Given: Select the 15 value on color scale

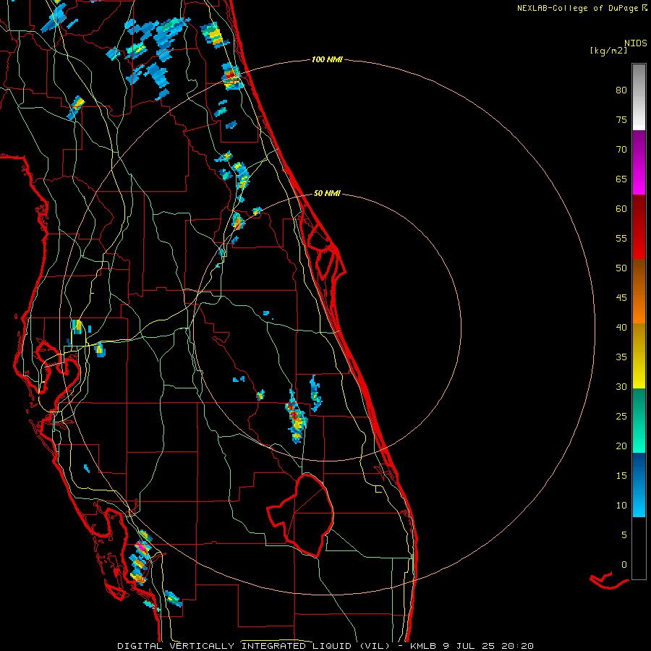Looking at the screenshot, I should pos(621,476).
